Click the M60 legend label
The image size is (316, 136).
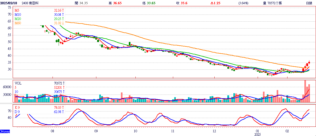pos(17,23)
